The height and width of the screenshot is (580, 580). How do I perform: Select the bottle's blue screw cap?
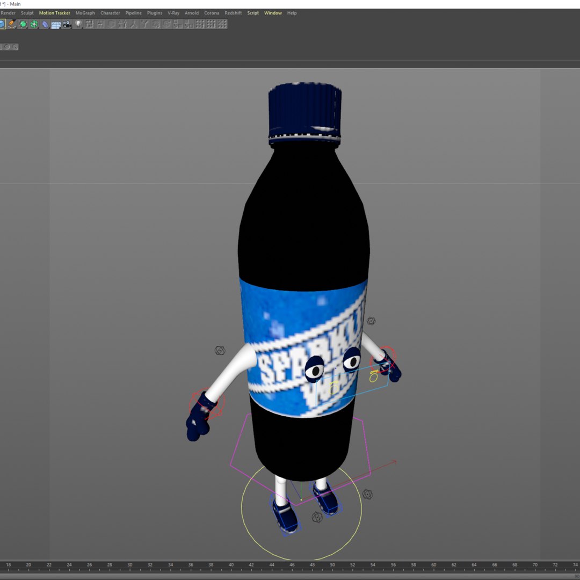[x=305, y=113]
